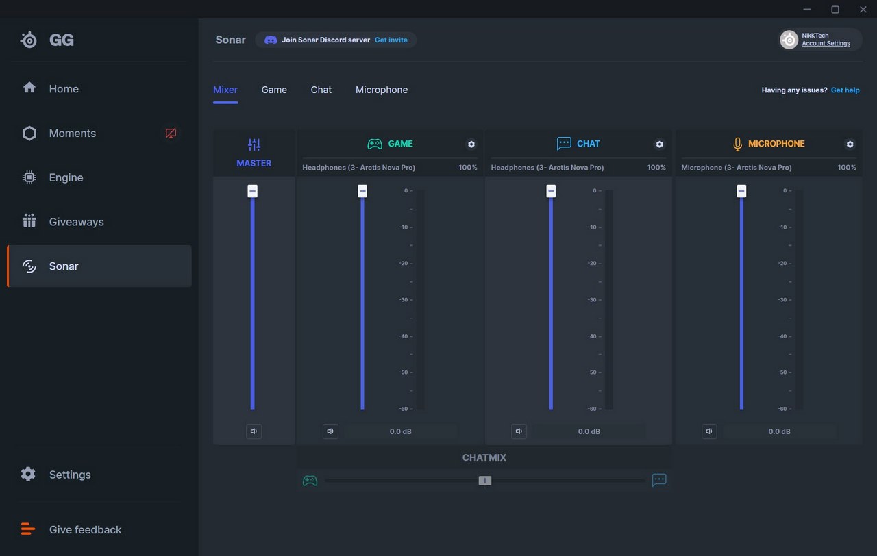Mute the Master channel
The image size is (877, 556).
point(254,431)
